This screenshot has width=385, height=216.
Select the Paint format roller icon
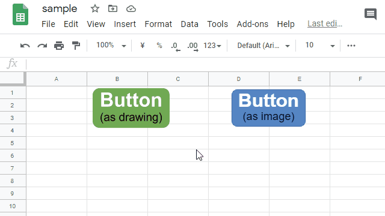(76, 46)
